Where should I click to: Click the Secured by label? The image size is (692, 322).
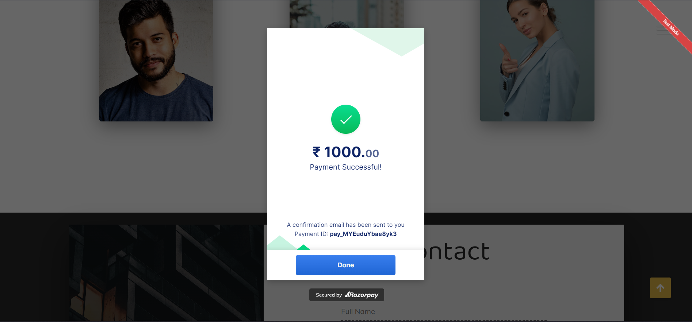coord(329,295)
